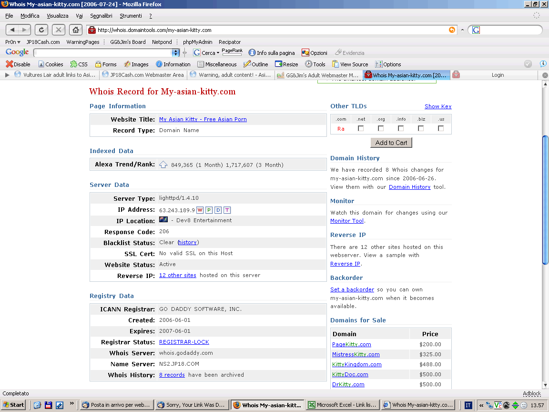This screenshot has height=412, width=549.
Task: Expand the Google toolbar search history dropdown
Action: click(175, 53)
